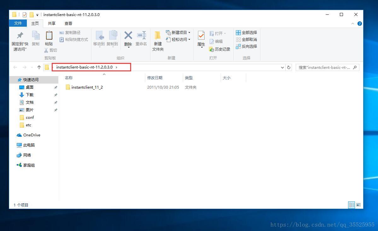Click the 粘贴 (Paste) clipboard icon
Viewport: 378px width, 231px height.
(49, 35)
